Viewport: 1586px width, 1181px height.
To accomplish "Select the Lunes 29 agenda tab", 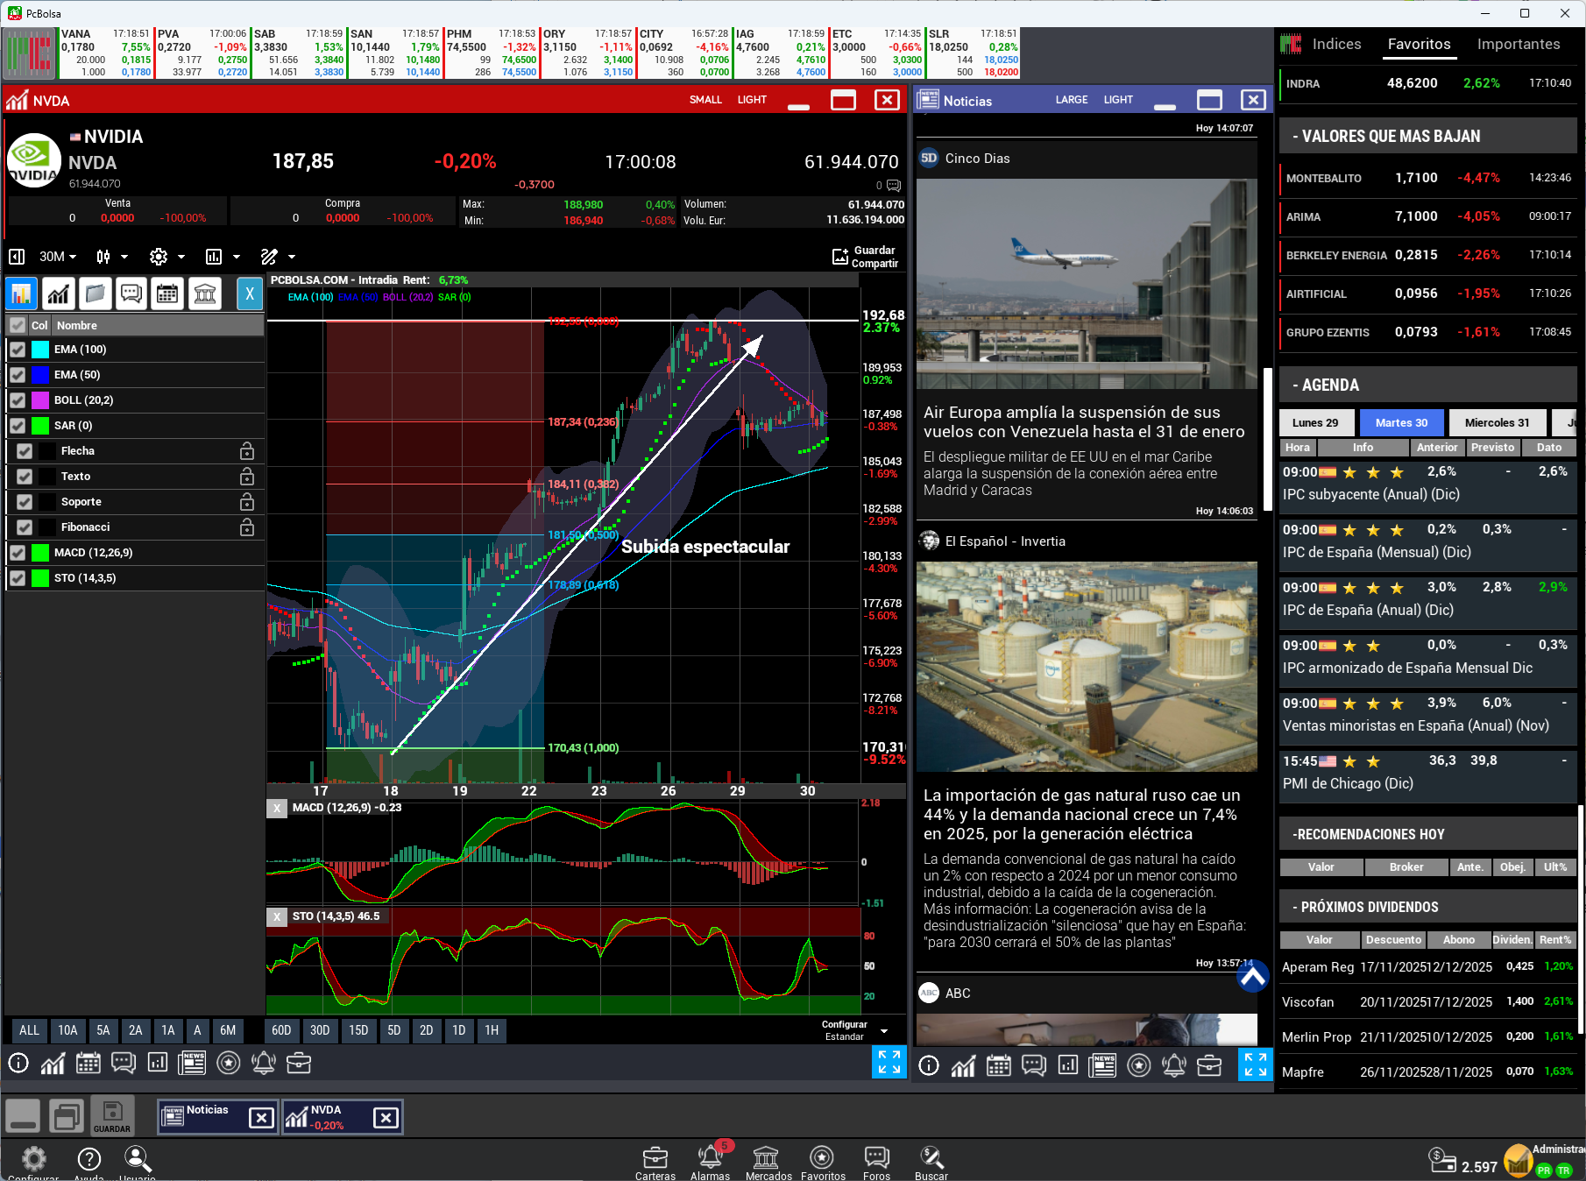I will [x=1315, y=422].
